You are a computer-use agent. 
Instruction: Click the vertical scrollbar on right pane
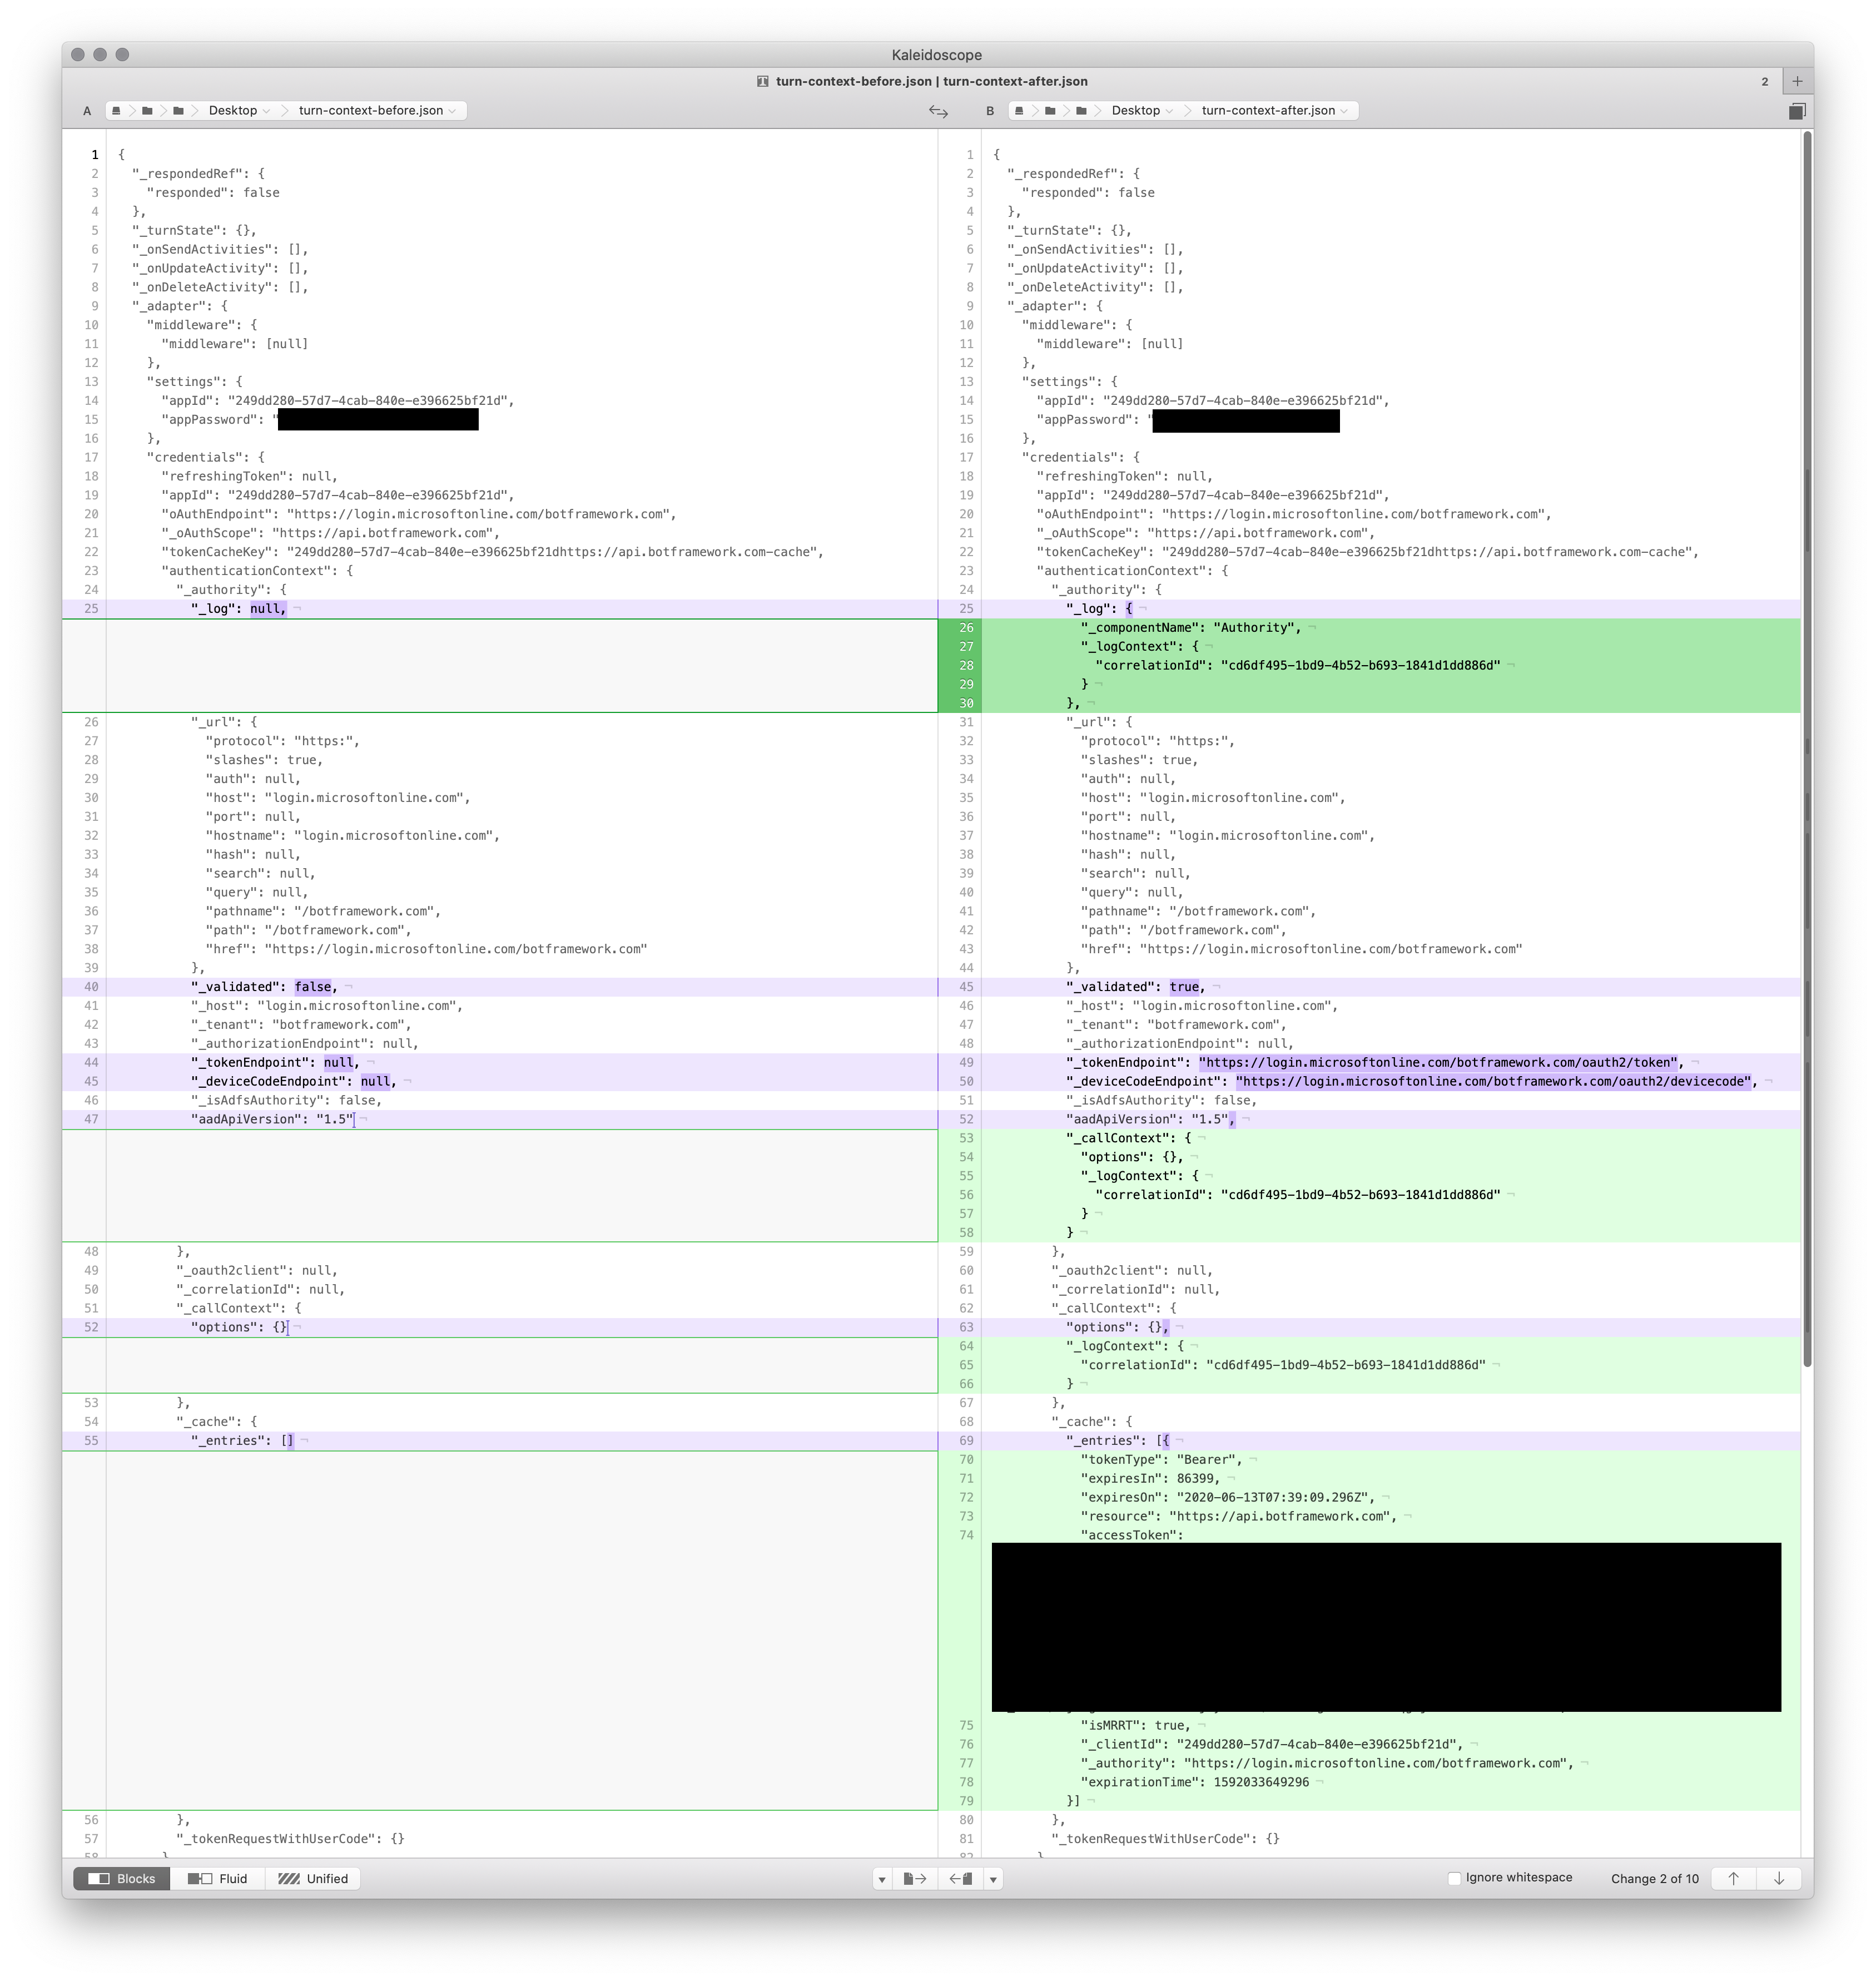(x=1807, y=750)
